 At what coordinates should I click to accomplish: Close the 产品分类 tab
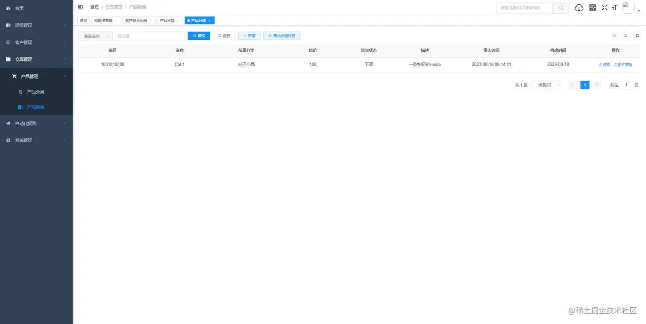(178, 21)
